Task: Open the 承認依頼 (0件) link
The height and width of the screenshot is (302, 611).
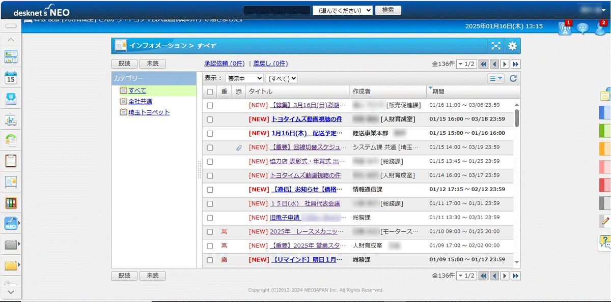Action: (x=224, y=64)
